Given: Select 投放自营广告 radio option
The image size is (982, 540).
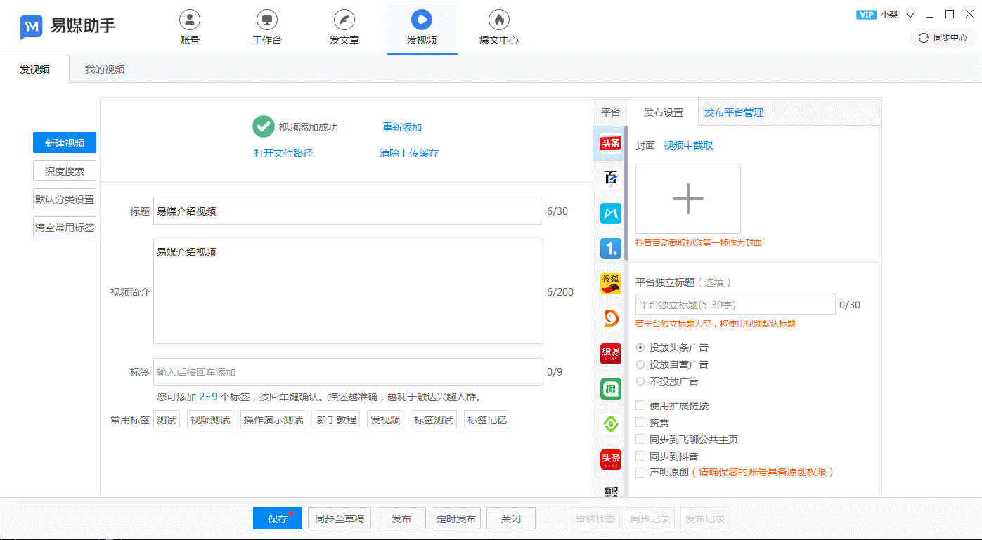Looking at the screenshot, I should pos(640,364).
